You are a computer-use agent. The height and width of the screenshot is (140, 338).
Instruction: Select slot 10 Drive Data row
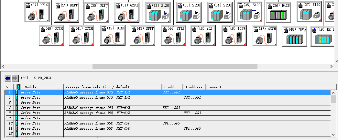168,124
